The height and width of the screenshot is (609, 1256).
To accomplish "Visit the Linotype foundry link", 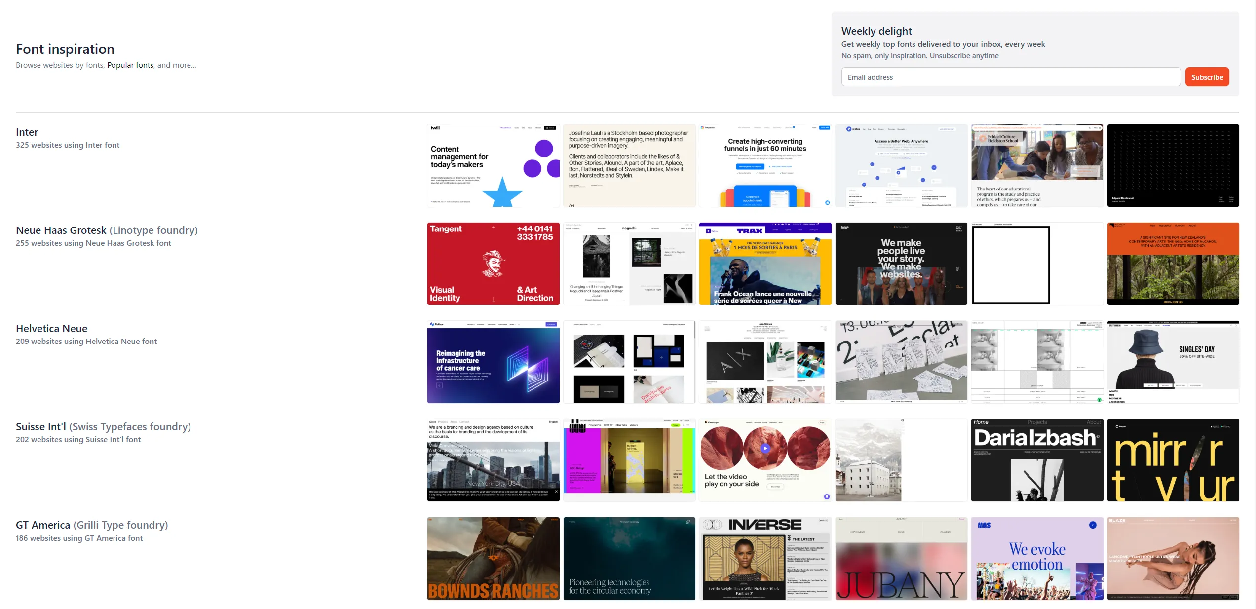I will (x=154, y=230).
